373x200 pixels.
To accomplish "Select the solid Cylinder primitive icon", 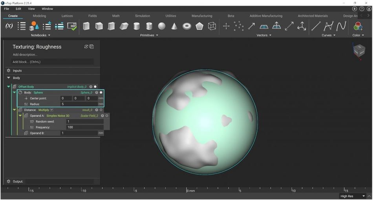I will click(137, 26).
